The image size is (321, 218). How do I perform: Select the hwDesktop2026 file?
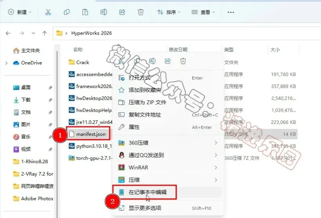coord(90,98)
